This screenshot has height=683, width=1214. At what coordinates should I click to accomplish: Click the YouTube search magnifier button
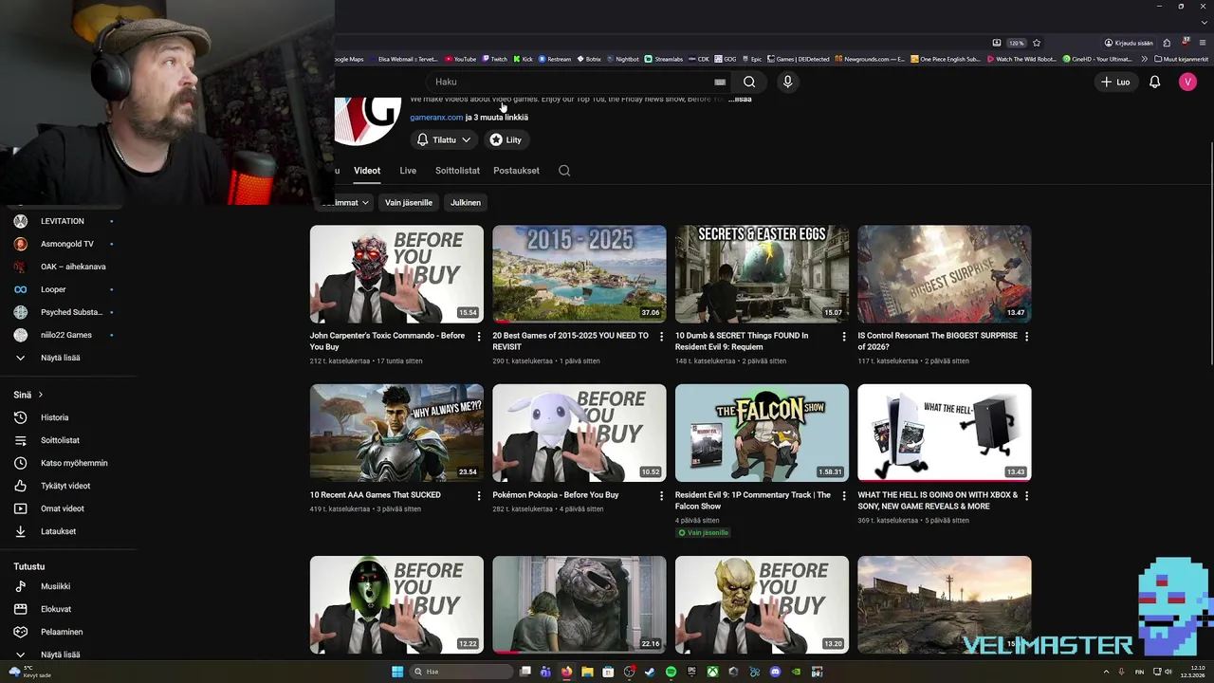pos(749,82)
